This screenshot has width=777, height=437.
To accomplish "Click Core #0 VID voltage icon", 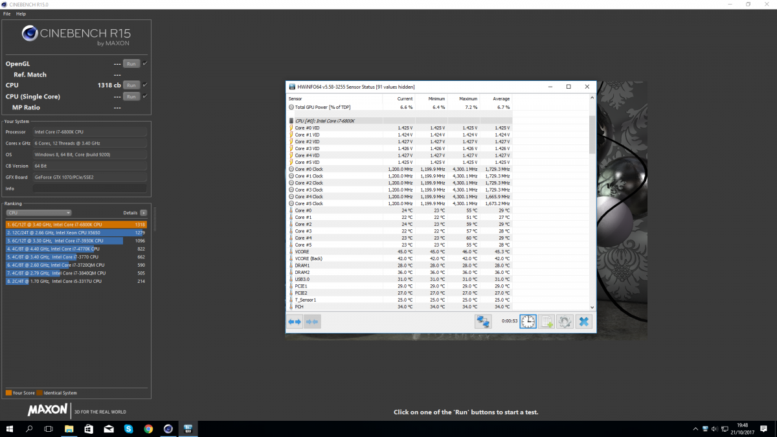I will [x=291, y=128].
